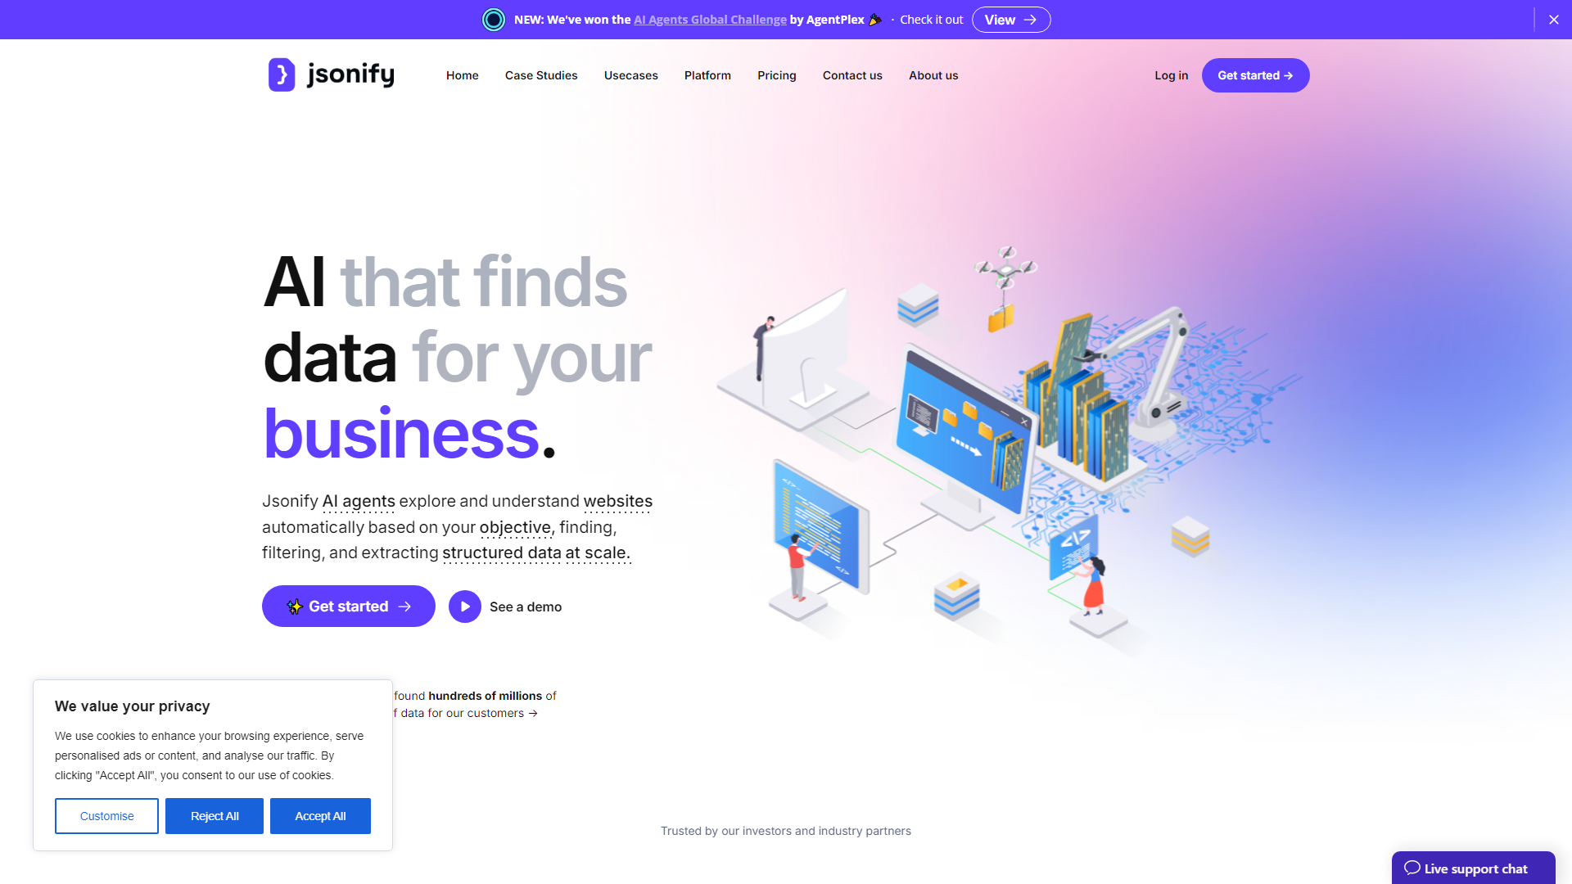This screenshot has height=884, width=1572.
Task: Click the Log in link
Action: pos(1170,74)
